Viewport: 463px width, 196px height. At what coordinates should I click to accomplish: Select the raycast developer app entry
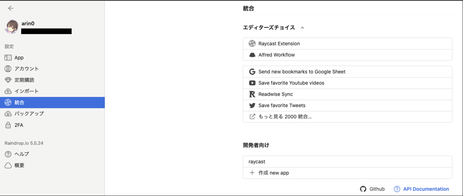tap(347, 161)
